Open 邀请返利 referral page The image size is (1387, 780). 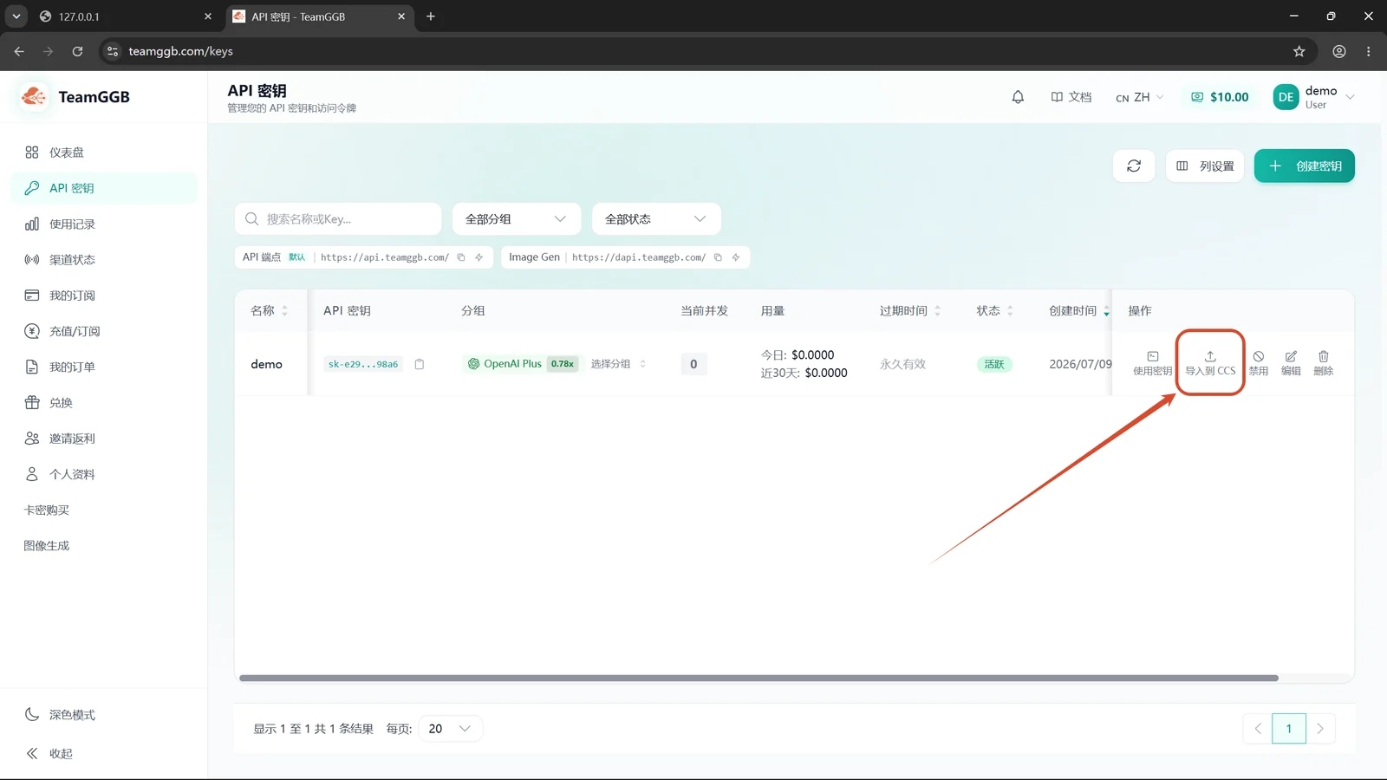104,439
